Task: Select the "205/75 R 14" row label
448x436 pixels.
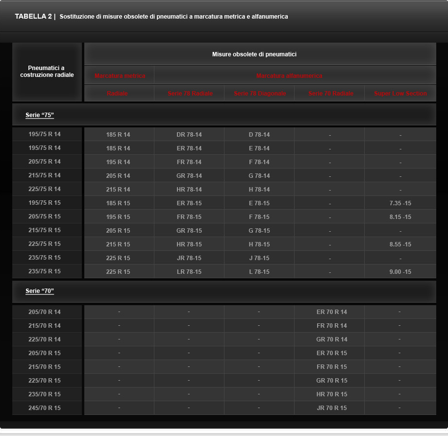Action: [x=45, y=162]
